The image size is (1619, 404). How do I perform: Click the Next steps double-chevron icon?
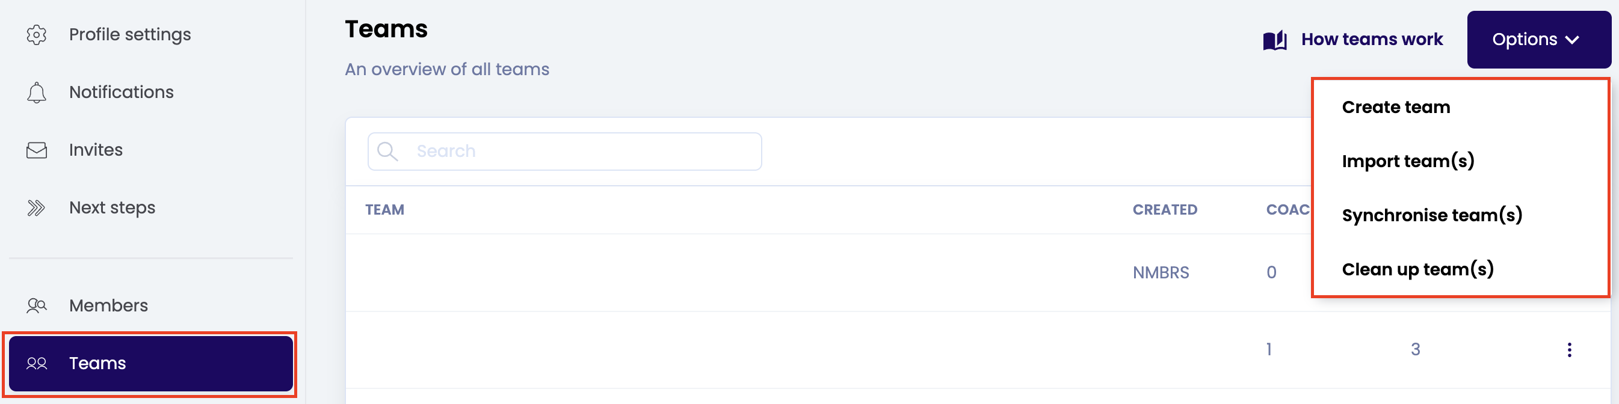(37, 208)
